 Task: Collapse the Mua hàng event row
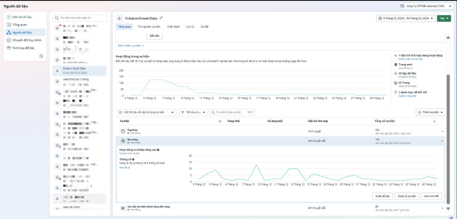point(442,141)
